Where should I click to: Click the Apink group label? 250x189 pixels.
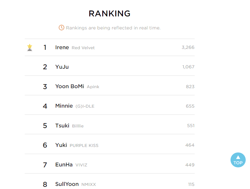point(93,87)
